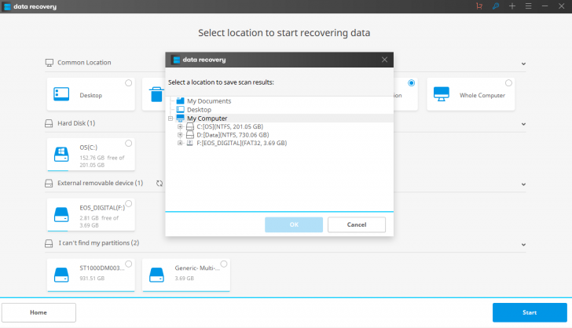Click the Desktop icon in the dialog tree
Viewport: 572px width, 328px height.
coord(180,110)
